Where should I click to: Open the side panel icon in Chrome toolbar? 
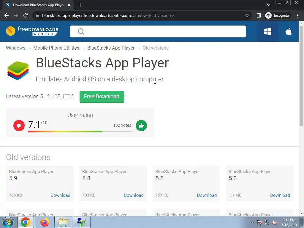[259, 15]
